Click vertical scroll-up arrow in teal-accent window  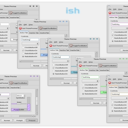(97, 52)
